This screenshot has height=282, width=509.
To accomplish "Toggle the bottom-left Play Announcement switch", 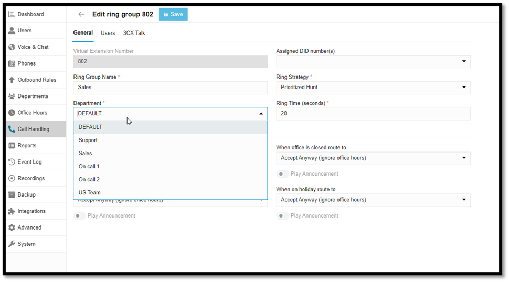I will click(80, 216).
